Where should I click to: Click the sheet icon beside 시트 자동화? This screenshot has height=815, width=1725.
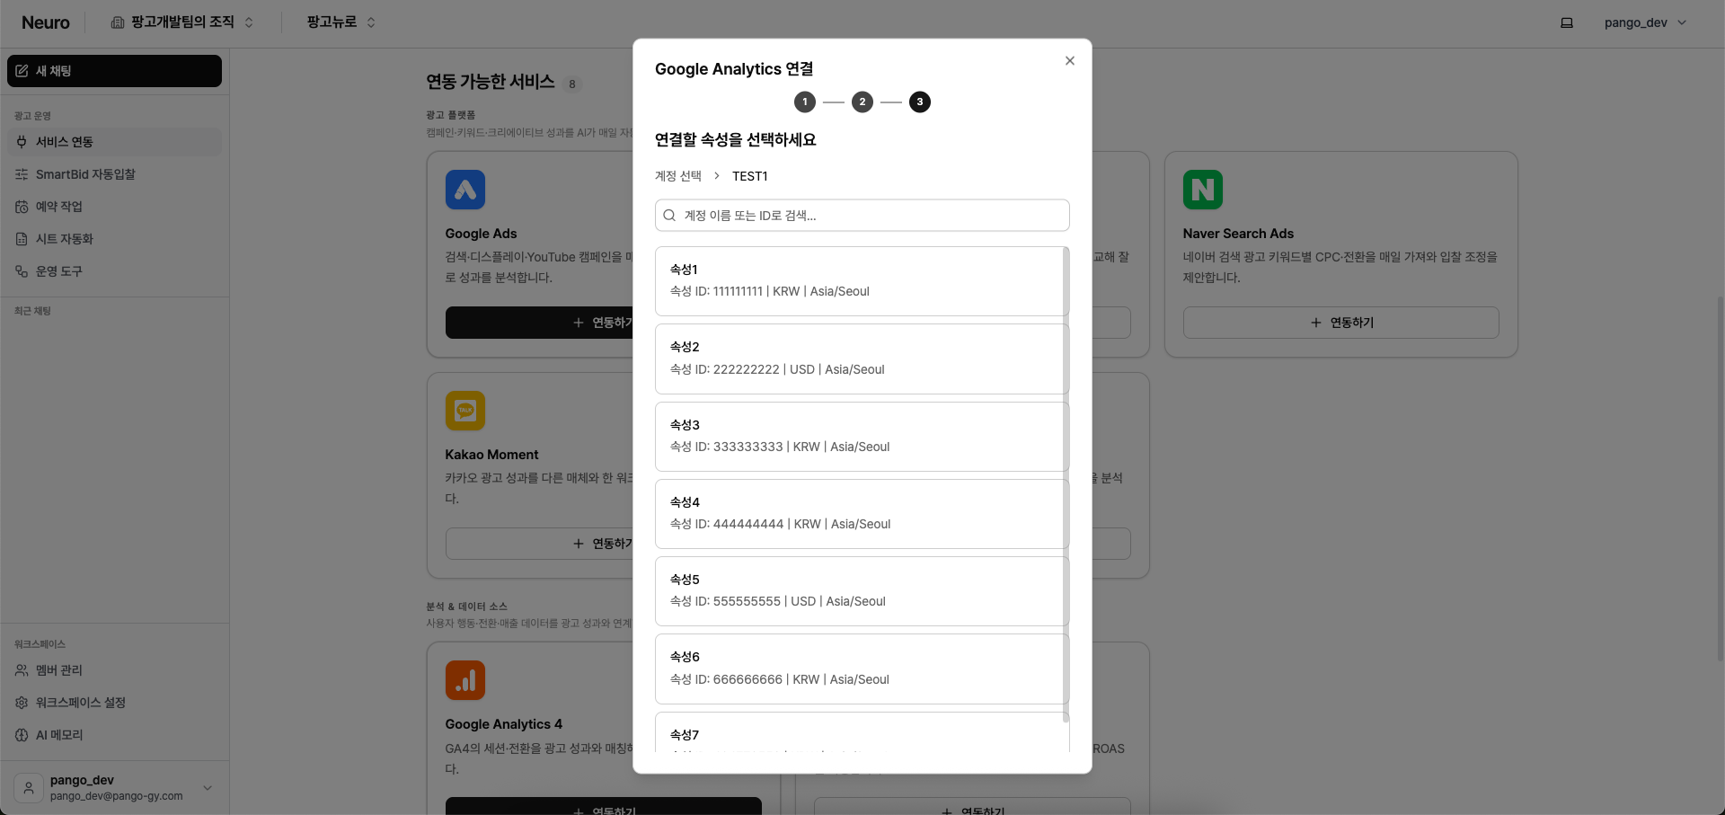coord(22,239)
